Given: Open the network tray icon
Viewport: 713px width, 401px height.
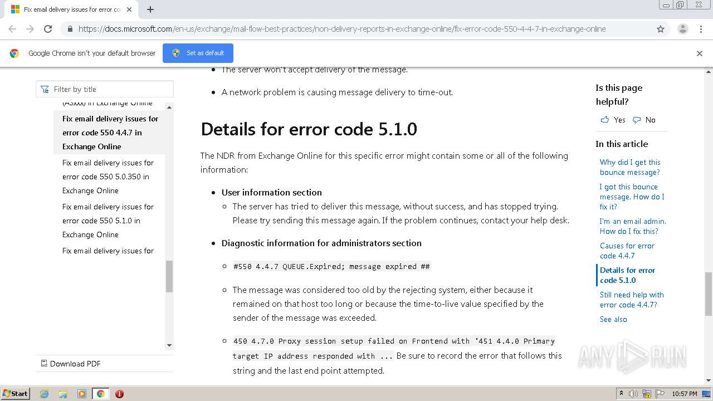Looking at the screenshot, I should (647, 394).
